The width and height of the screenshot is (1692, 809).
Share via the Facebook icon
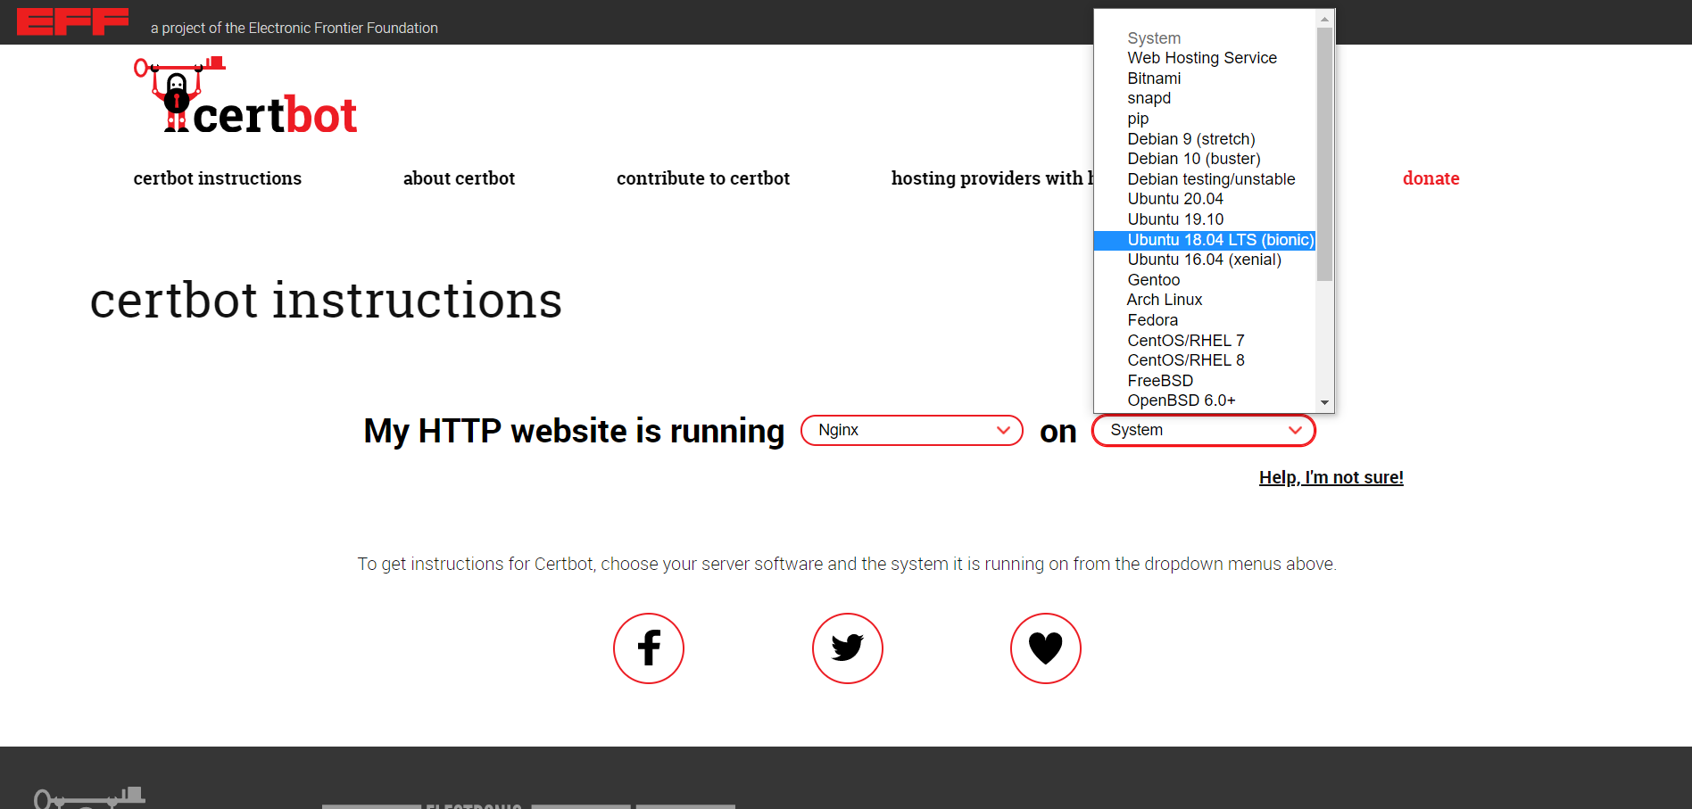tap(649, 648)
